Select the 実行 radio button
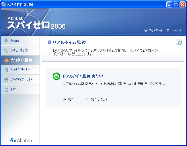Screen dimensions: 187x146 coord(65,99)
